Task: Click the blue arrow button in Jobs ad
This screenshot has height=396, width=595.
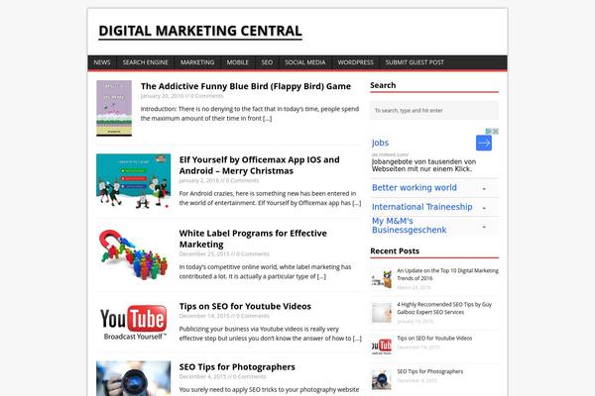Action: pyautogui.click(x=484, y=143)
